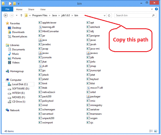Expand the address bar history dropdown

[104, 15]
